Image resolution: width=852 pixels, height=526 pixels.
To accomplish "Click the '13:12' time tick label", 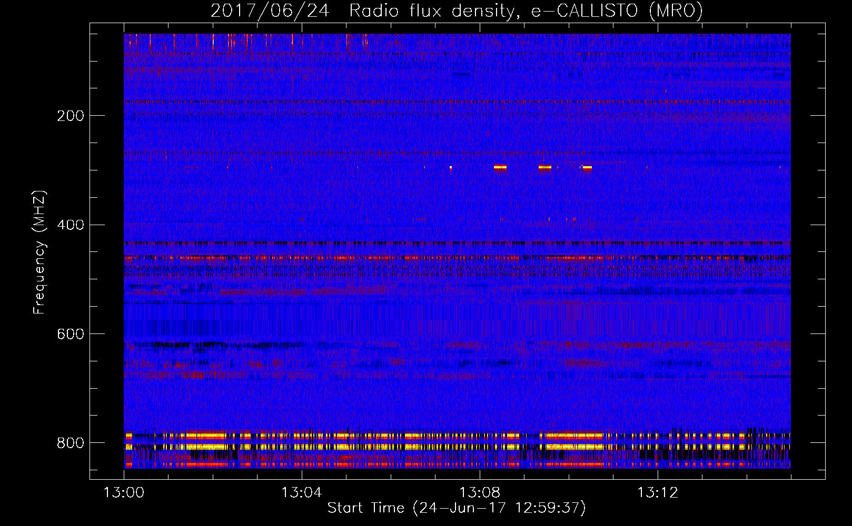I will pyautogui.click(x=657, y=493).
